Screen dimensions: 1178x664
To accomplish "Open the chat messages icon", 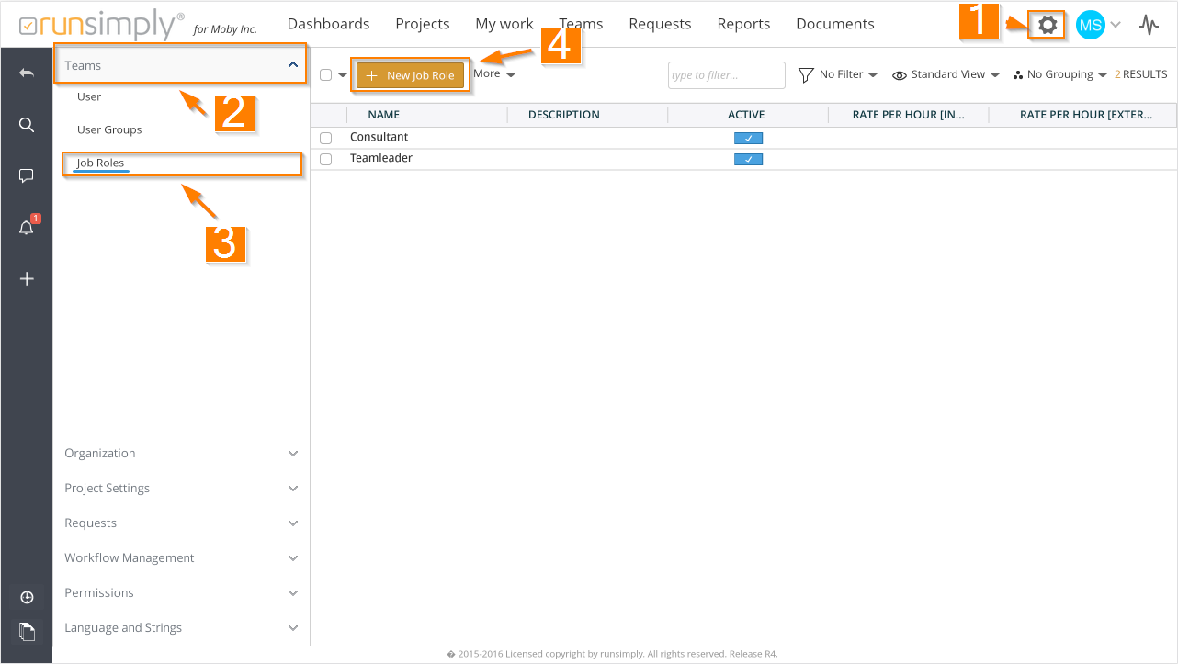I will (x=27, y=176).
